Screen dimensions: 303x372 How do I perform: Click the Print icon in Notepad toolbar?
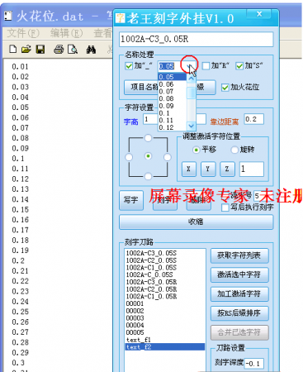(x=59, y=49)
